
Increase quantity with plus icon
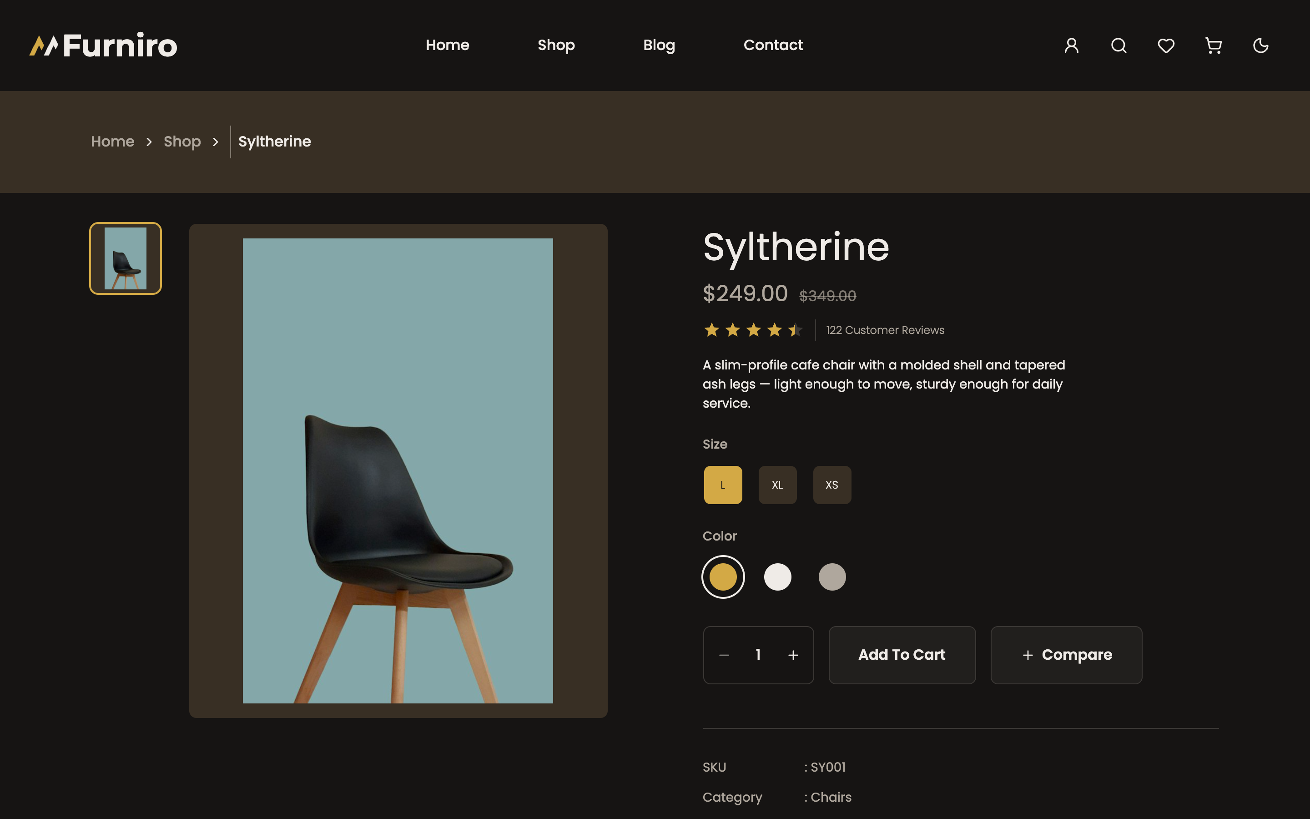tap(793, 655)
